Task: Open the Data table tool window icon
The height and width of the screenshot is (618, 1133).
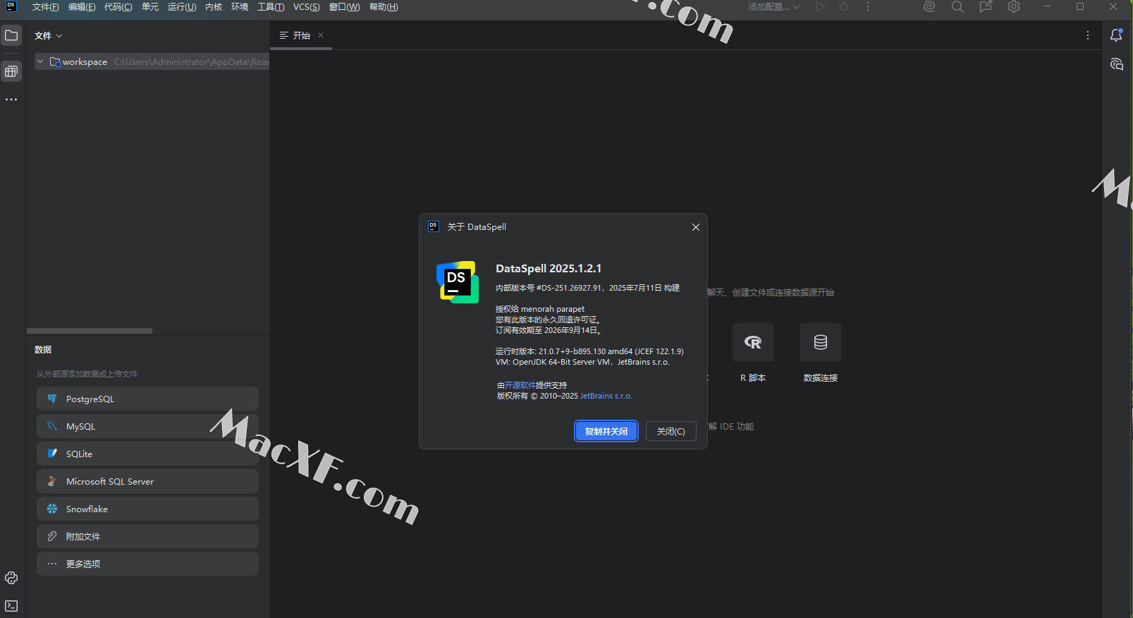Action: 11,71
